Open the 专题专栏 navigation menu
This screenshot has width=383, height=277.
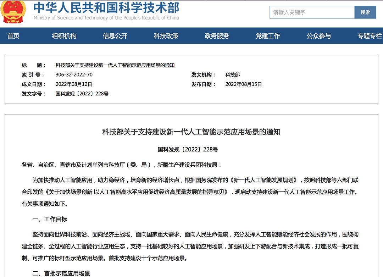pyautogui.click(x=368, y=36)
